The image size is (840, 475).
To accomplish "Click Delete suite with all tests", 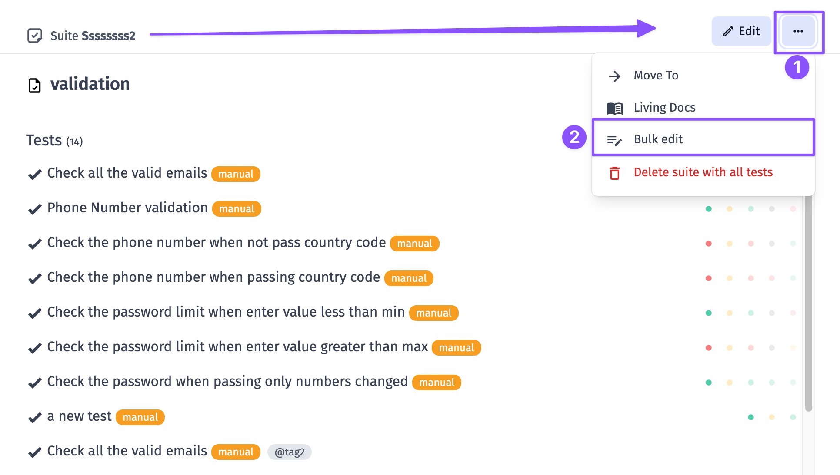I will [703, 172].
